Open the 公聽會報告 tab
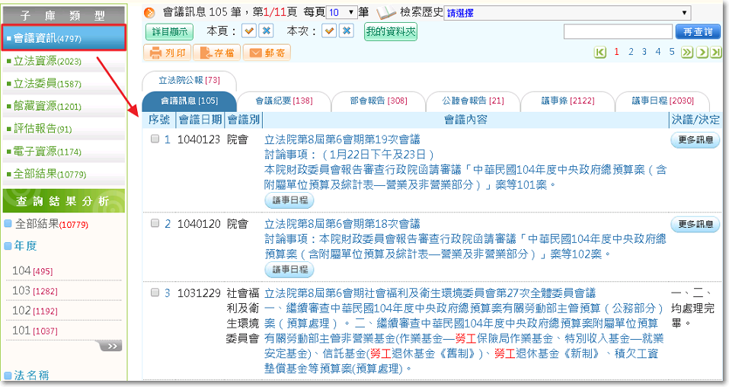This screenshot has height=387, width=729. pos(475,101)
